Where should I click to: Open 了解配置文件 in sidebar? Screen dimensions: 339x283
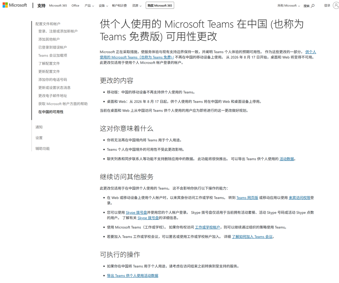(49, 63)
